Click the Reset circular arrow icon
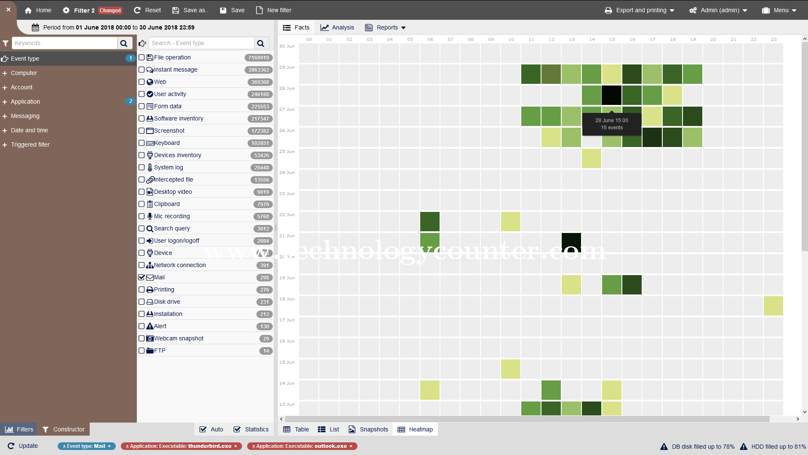Screen dimensions: 808x455 click(x=137, y=10)
